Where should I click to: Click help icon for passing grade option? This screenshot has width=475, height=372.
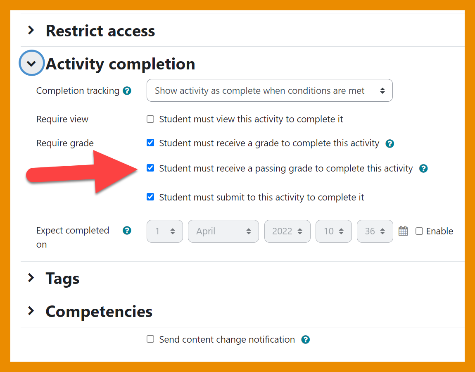click(x=423, y=169)
